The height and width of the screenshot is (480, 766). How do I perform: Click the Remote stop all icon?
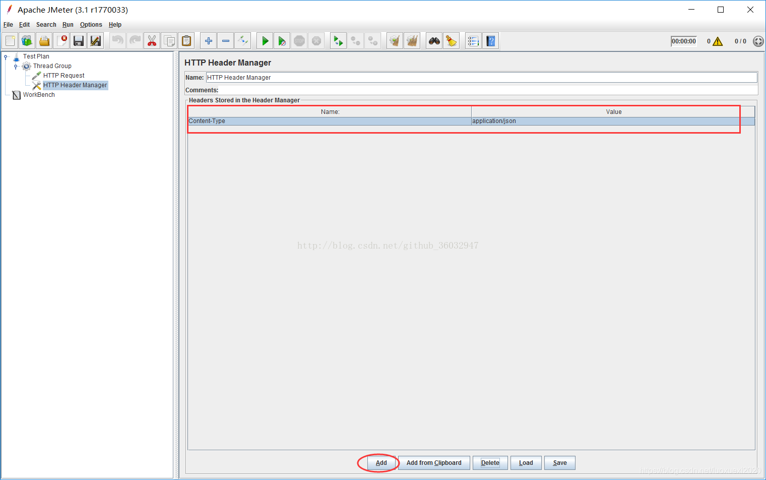[x=356, y=41]
